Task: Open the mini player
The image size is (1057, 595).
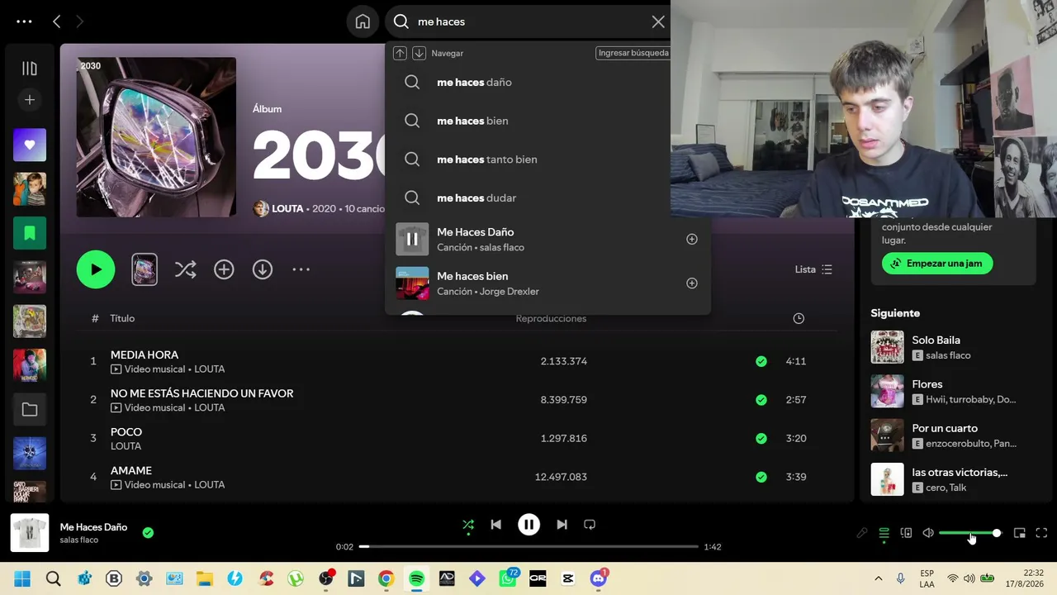Action: click(1020, 533)
